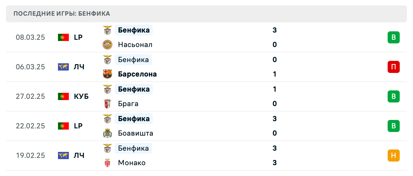The width and height of the screenshot is (413, 176).
Task: Click the Последние игры: Бенфика header
Action: pos(62,14)
